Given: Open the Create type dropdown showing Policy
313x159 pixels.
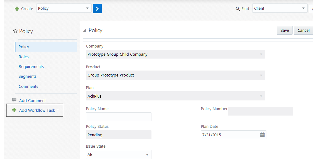Looking at the screenshot, I should (x=88, y=9).
